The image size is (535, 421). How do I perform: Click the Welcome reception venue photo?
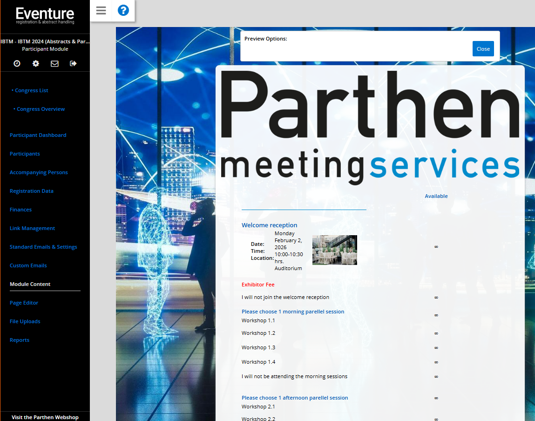tap(334, 250)
